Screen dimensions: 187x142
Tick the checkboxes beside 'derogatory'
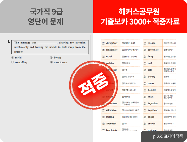[x=103, y=44]
